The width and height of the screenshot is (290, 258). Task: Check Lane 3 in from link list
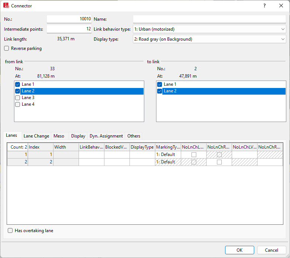click(x=18, y=98)
